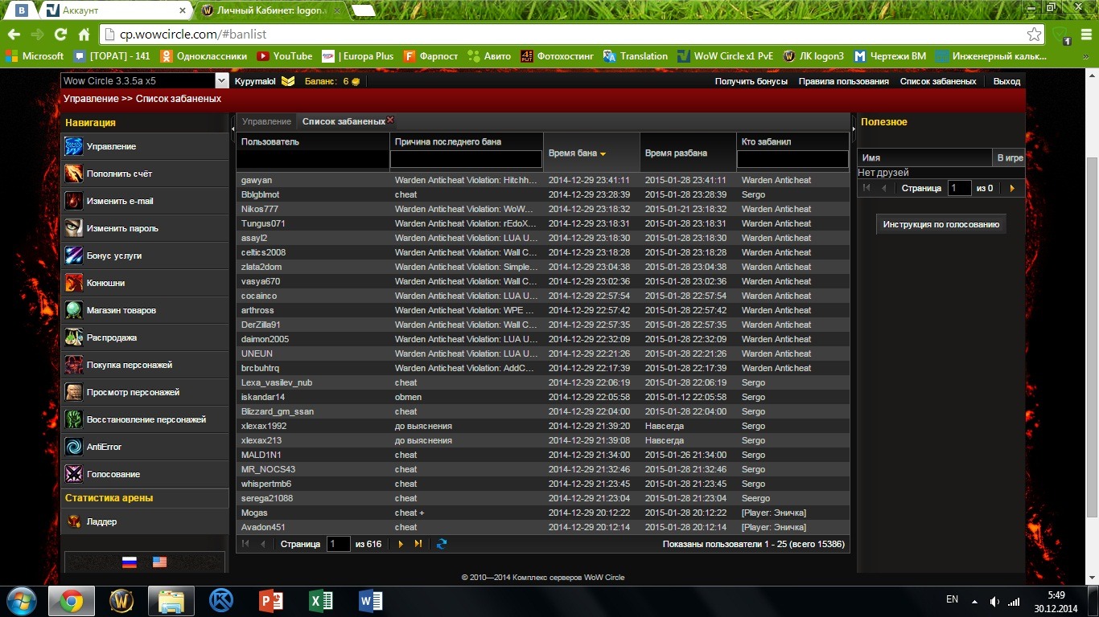Open Пополнить счёт in the sidebar
The width and height of the screenshot is (1099, 617).
click(74, 174)
